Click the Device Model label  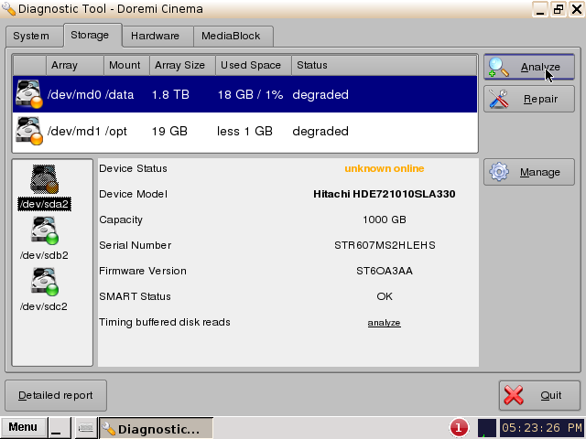click(133, 194)
